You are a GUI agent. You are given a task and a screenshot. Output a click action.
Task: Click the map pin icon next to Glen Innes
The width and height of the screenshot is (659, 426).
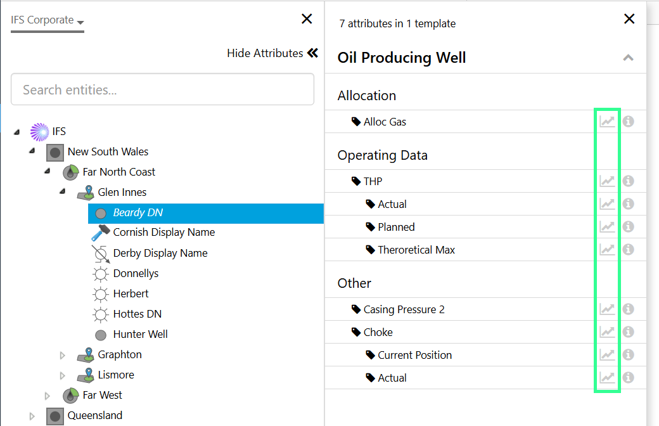pos(86,191)
